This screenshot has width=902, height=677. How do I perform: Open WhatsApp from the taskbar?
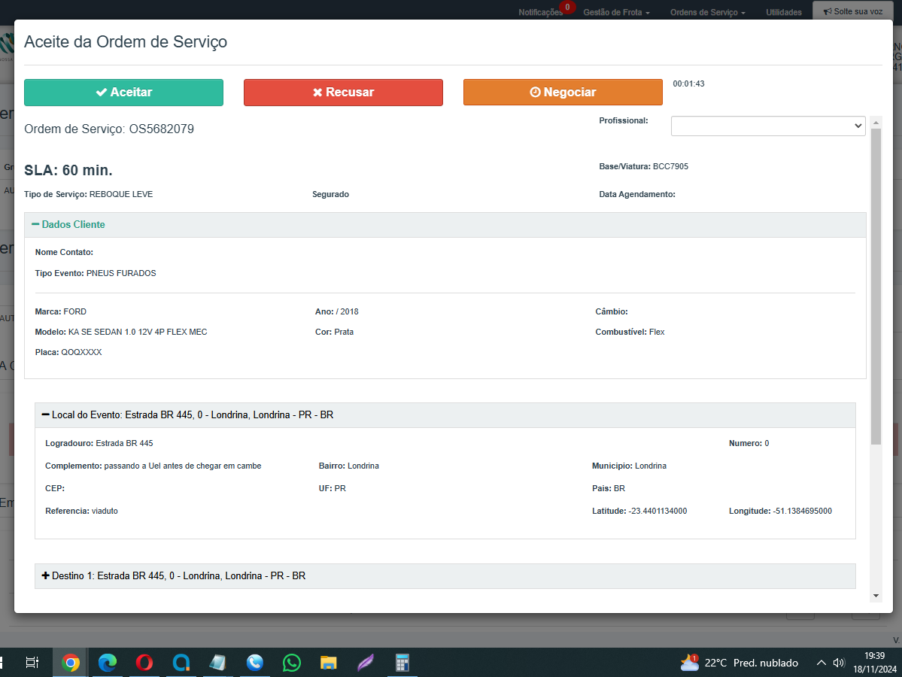pos(291,663)
